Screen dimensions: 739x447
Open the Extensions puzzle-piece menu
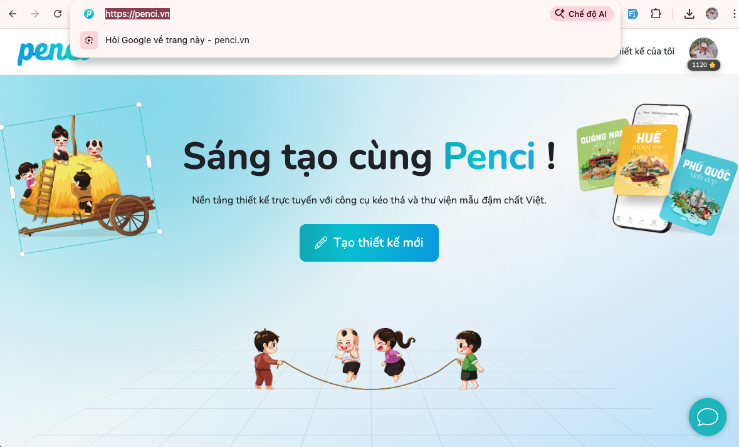[656, 14]
